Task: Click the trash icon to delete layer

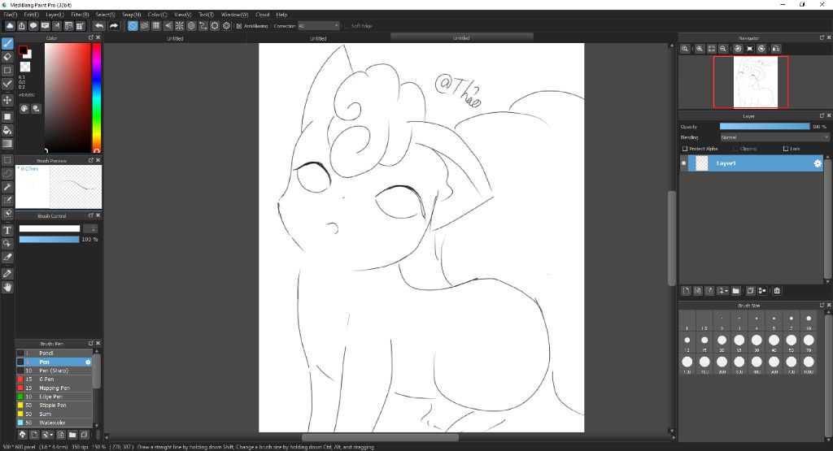Action: coord(777,291)
